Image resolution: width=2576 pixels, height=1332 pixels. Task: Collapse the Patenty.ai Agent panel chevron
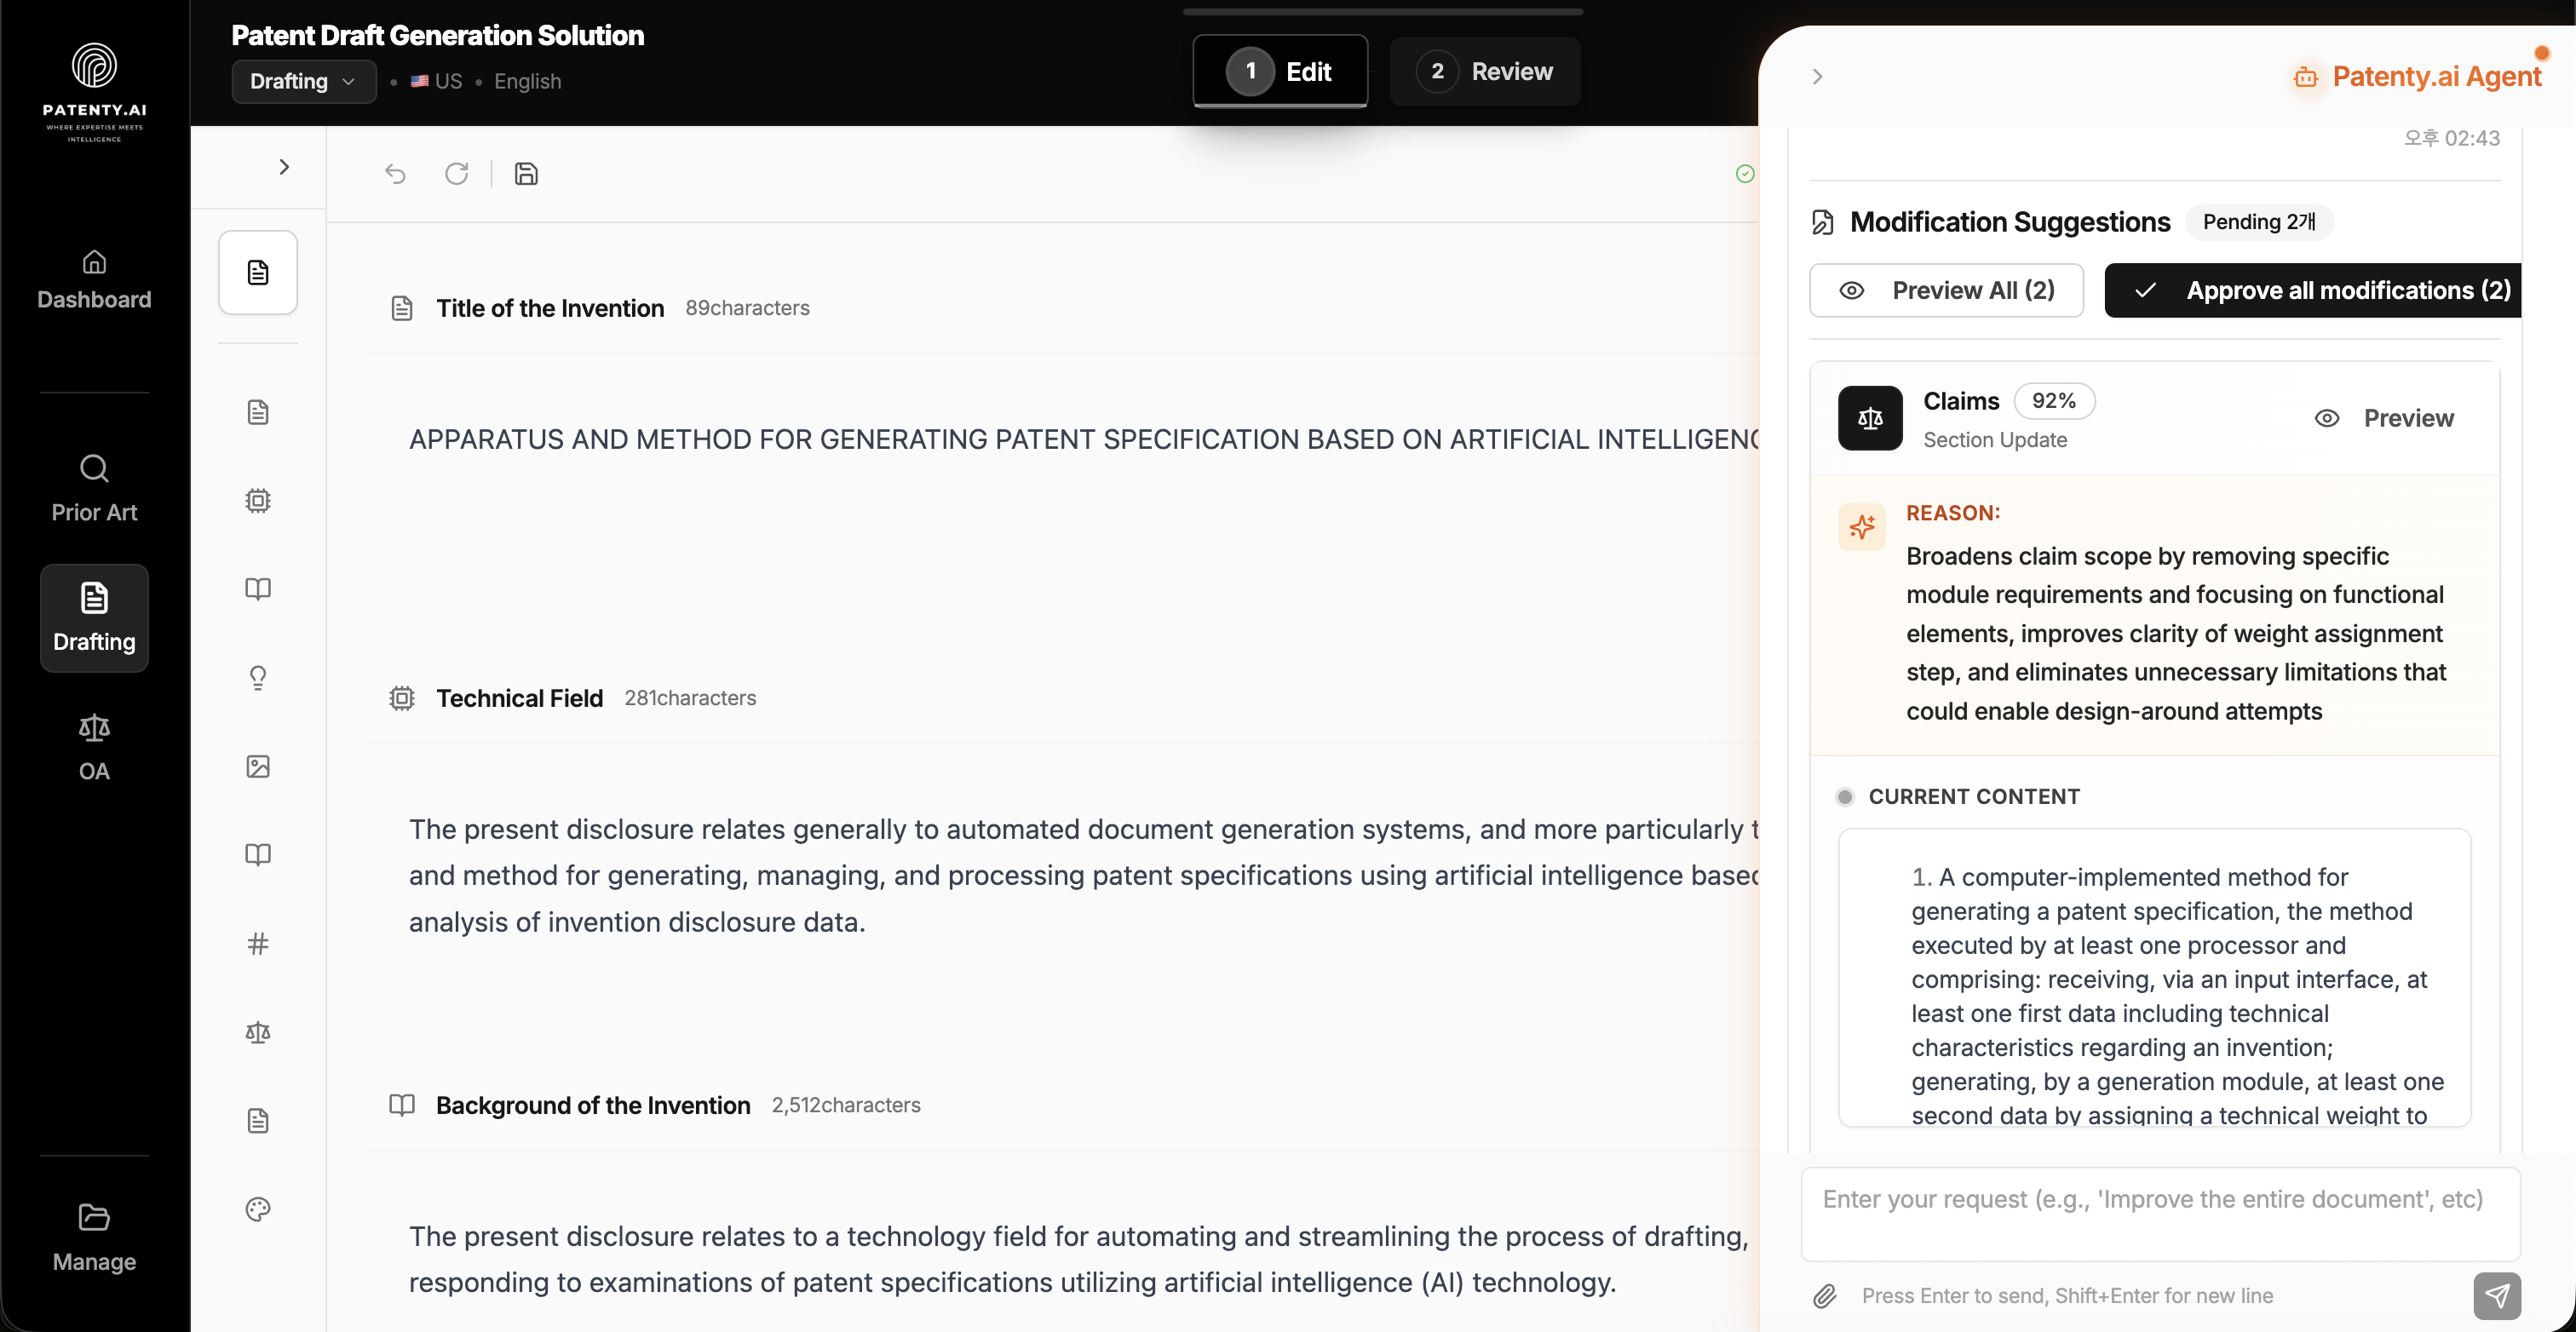pyautogui.click(x=1816, y=76)
